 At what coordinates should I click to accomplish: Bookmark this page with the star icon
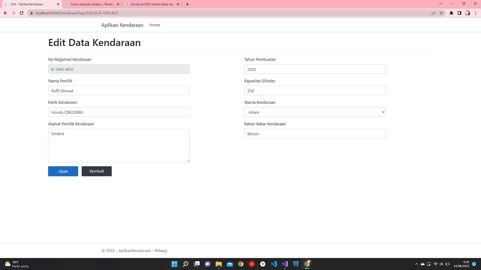point(441,13)
